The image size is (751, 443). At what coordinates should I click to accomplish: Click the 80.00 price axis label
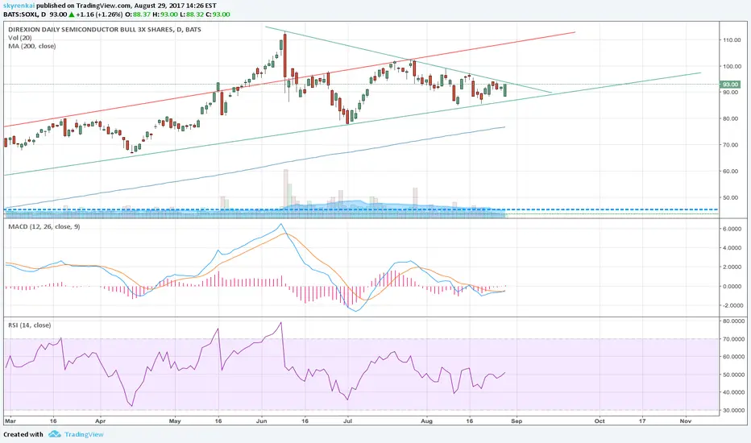(730, 118)
